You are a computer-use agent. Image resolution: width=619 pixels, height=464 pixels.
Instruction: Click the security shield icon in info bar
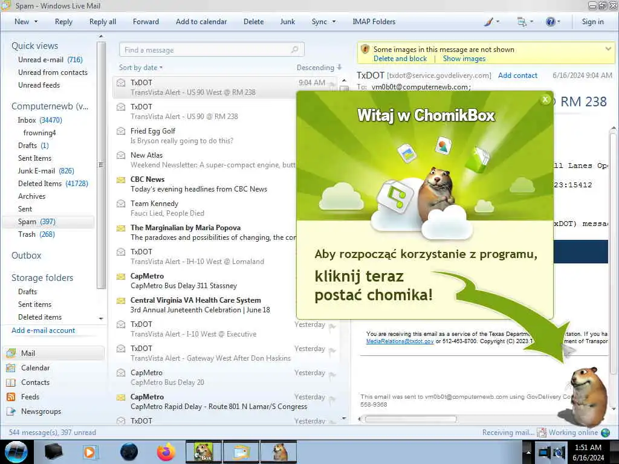click(365, 50)
